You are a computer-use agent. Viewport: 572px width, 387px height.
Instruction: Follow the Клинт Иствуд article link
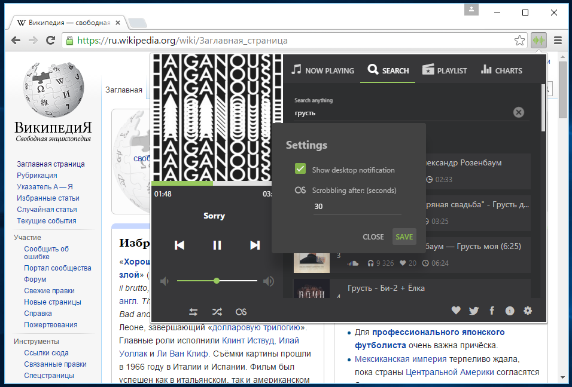point(248,340)
